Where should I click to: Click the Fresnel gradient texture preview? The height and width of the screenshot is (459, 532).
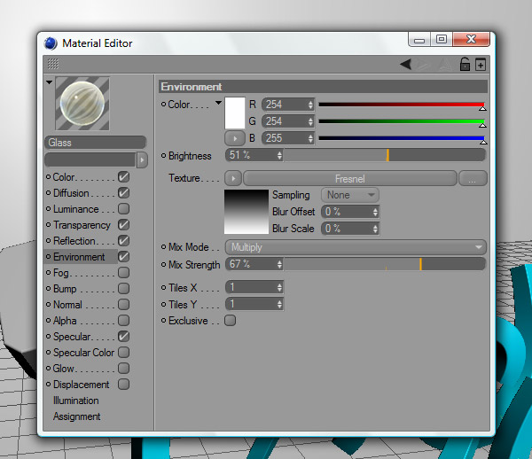[x=246, y=212]
